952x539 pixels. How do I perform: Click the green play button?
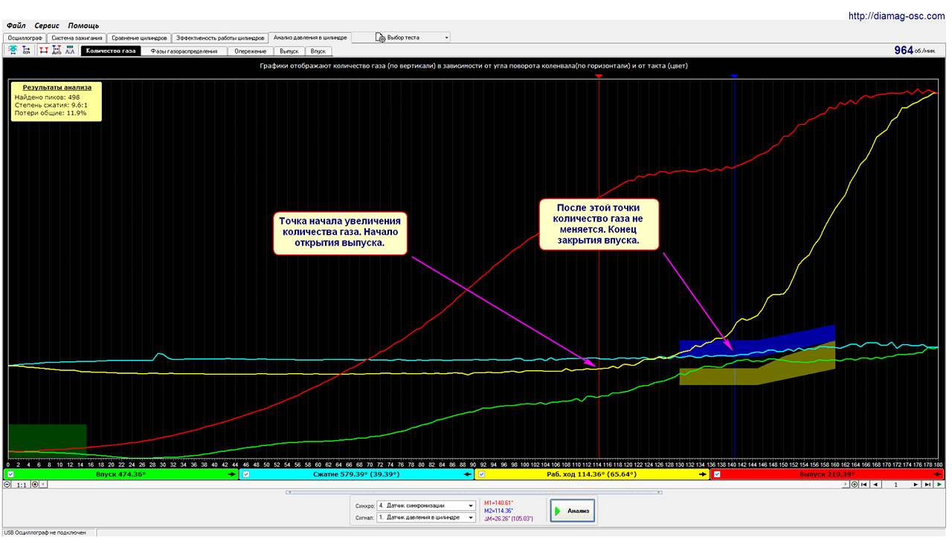tap(940, 484)
